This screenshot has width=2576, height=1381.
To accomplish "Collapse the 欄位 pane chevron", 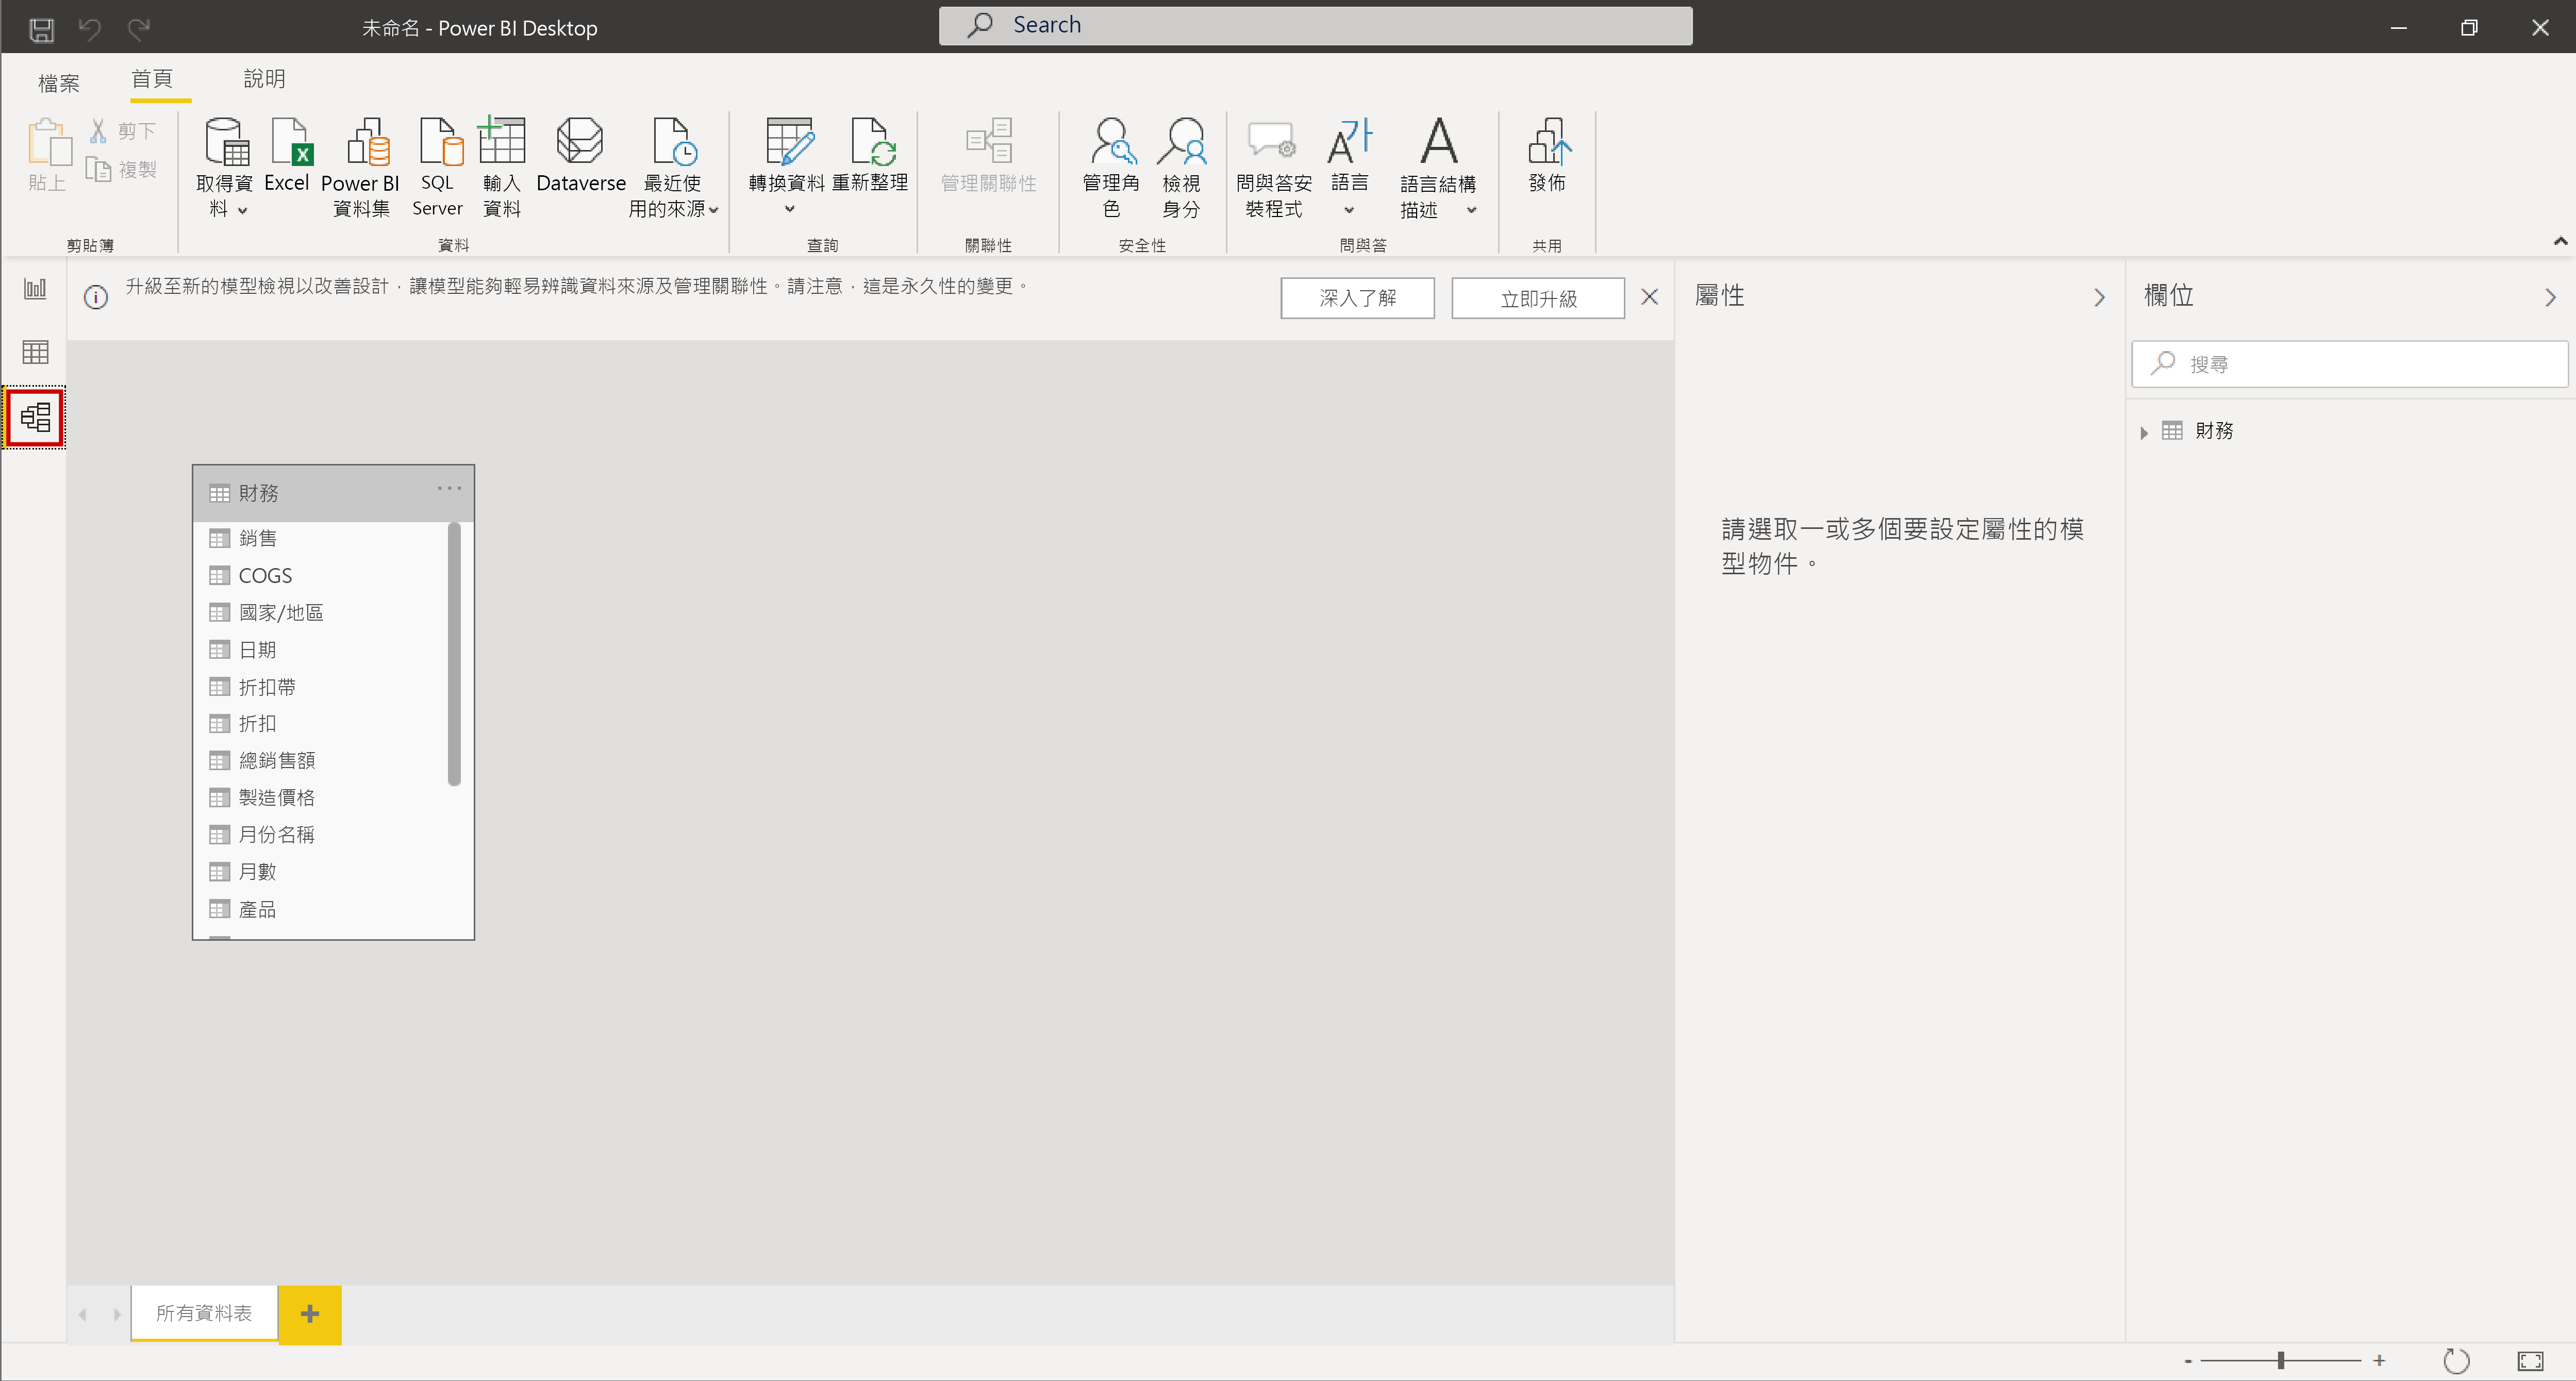I will point(2550,297).
